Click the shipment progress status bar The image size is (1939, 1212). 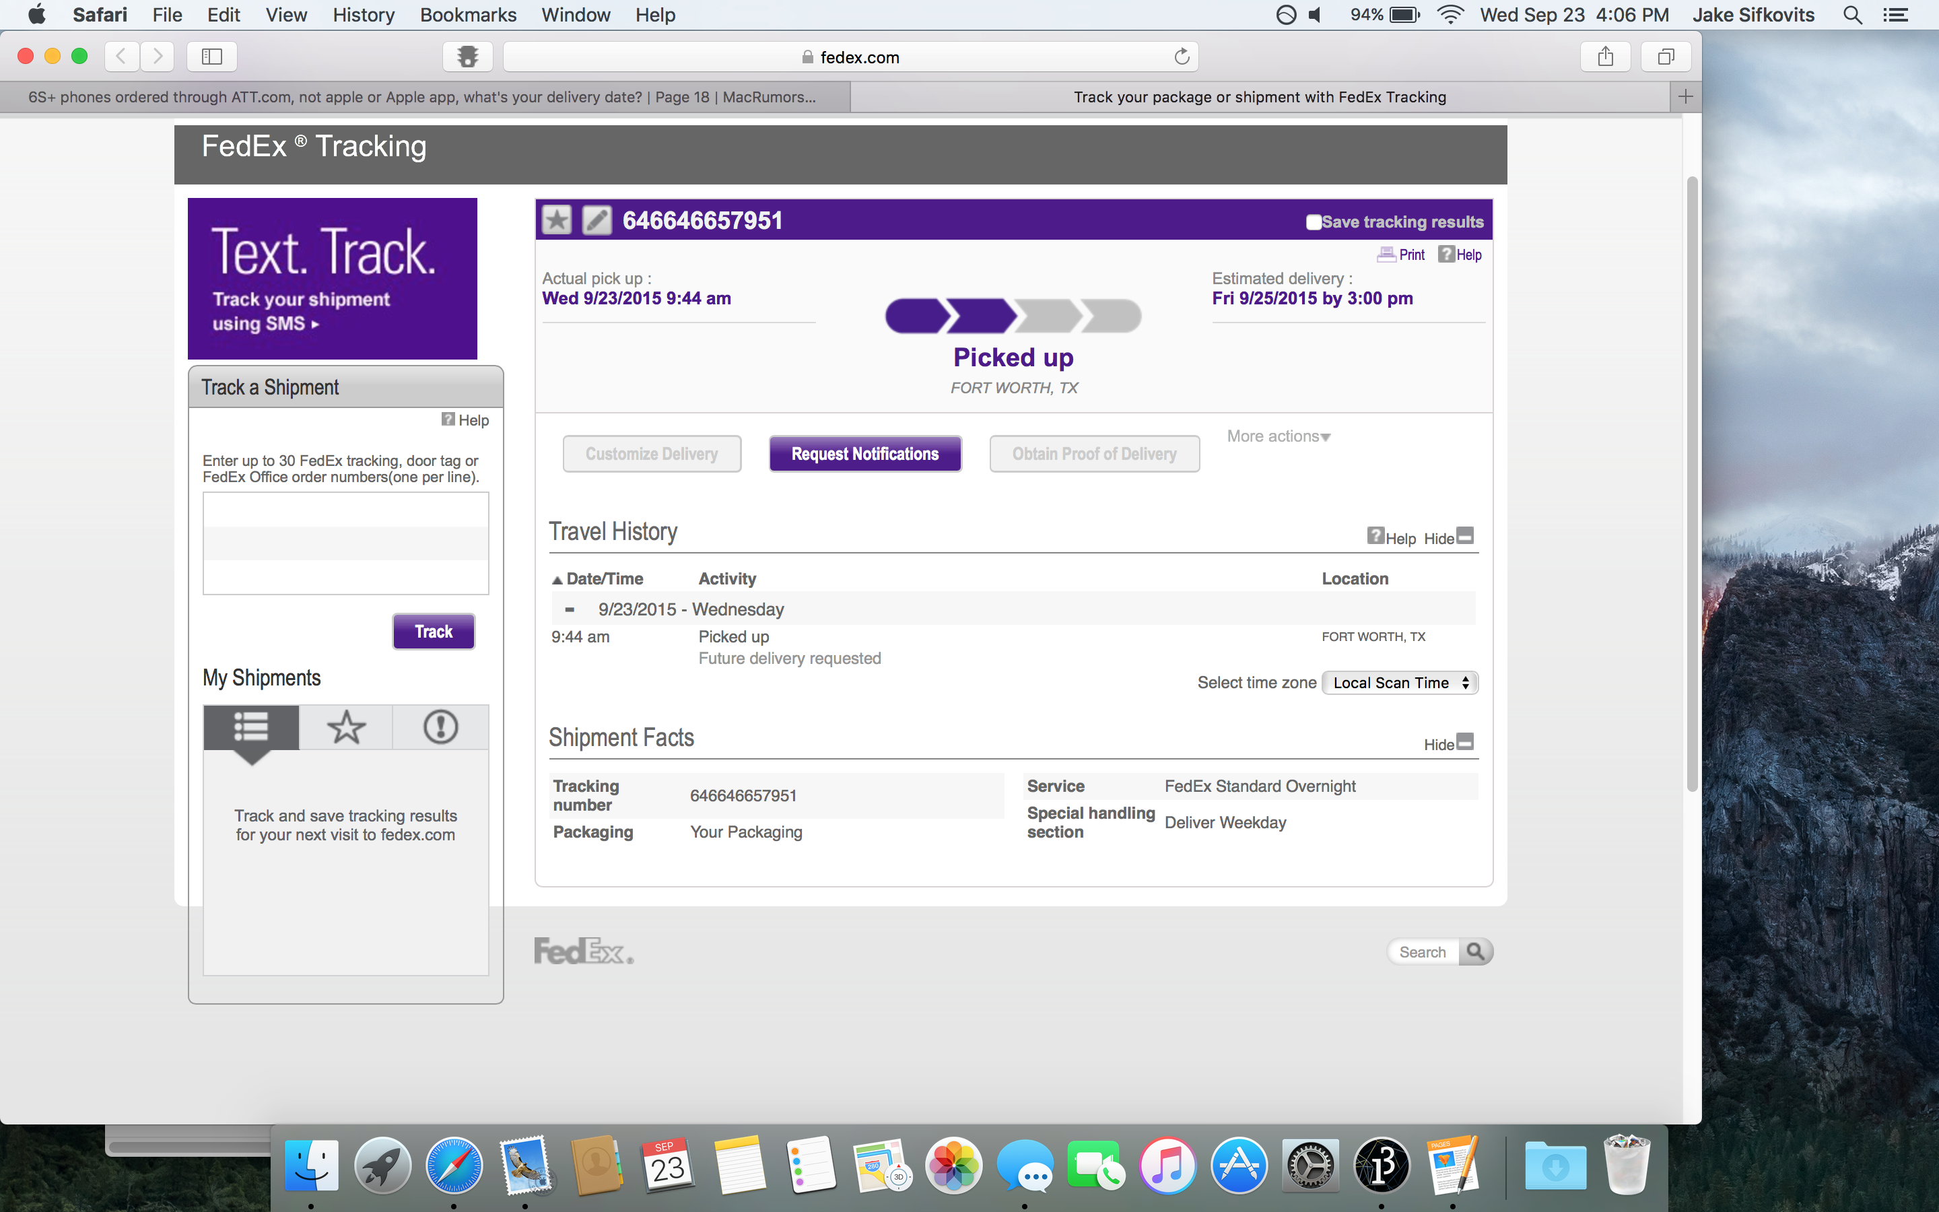[x=1013, y=316]
